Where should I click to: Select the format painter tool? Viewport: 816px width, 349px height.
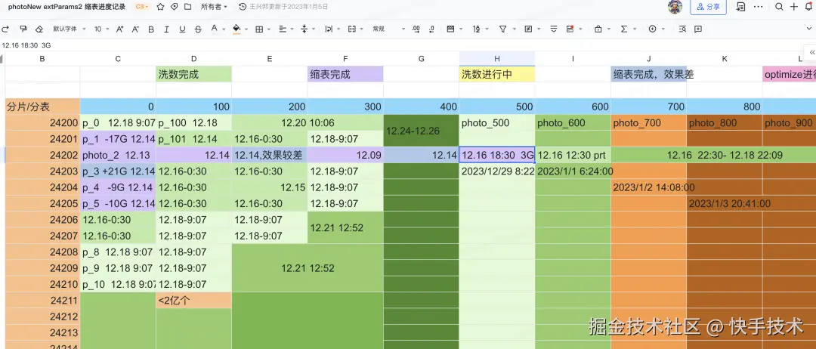tap(23, 29)
